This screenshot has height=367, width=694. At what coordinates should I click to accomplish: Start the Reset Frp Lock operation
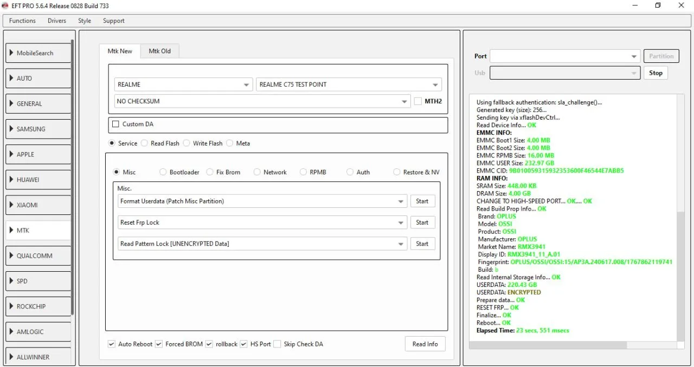click(x=422, y=222)
